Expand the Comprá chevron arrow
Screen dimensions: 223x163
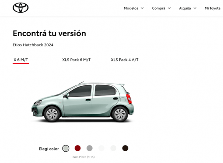click(x=169, y=8)
